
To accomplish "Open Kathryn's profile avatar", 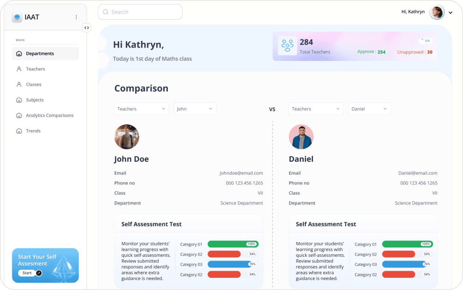I will [x=437, y=12].
